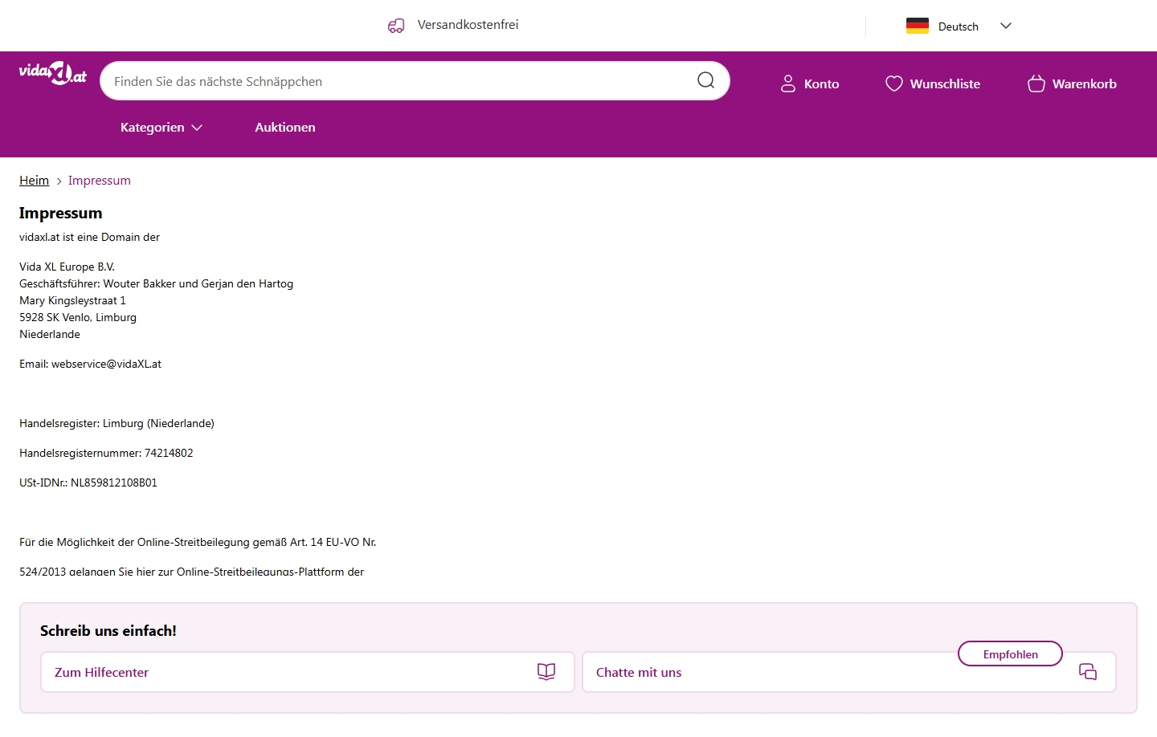Screen dimensions: 1157x737
Task: Click the Niederlande country line
Action: (x=50, y=334)
